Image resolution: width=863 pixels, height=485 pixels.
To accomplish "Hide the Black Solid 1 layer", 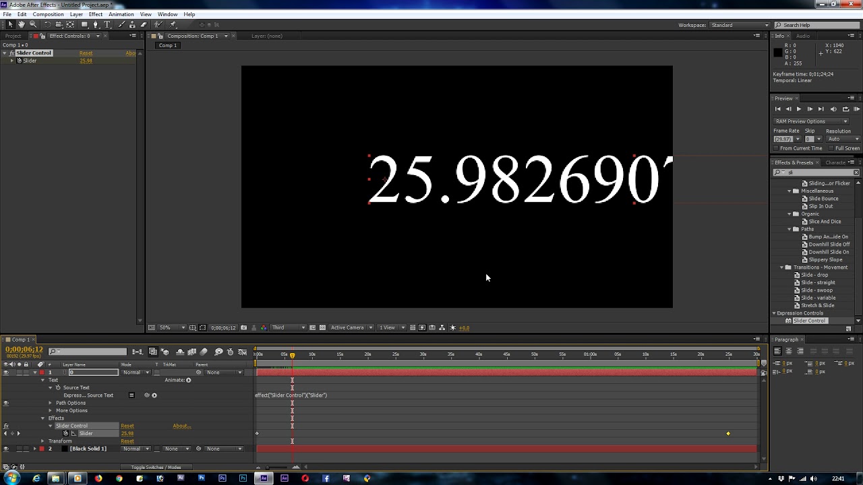I will [6, 449].
